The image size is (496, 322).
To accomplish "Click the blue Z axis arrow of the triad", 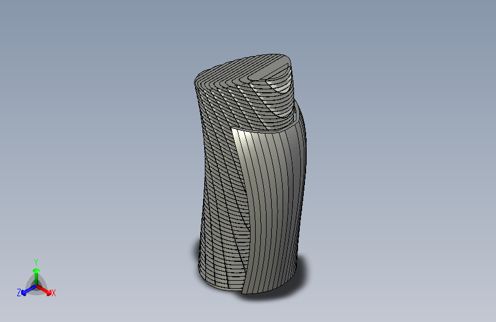I will click(x=29, y=290).
